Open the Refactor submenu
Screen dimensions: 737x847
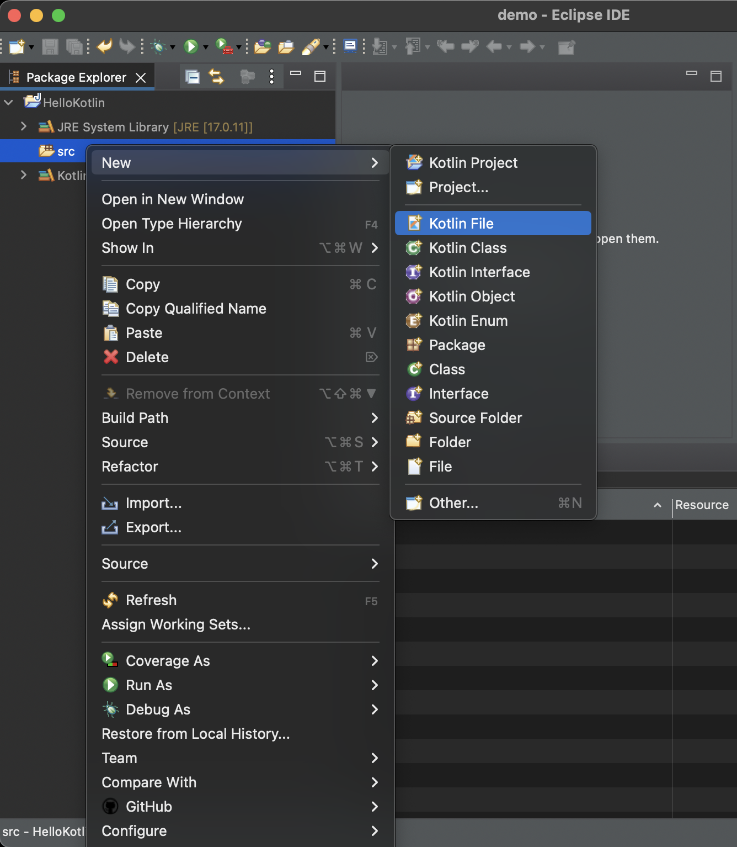coord(241,467)
